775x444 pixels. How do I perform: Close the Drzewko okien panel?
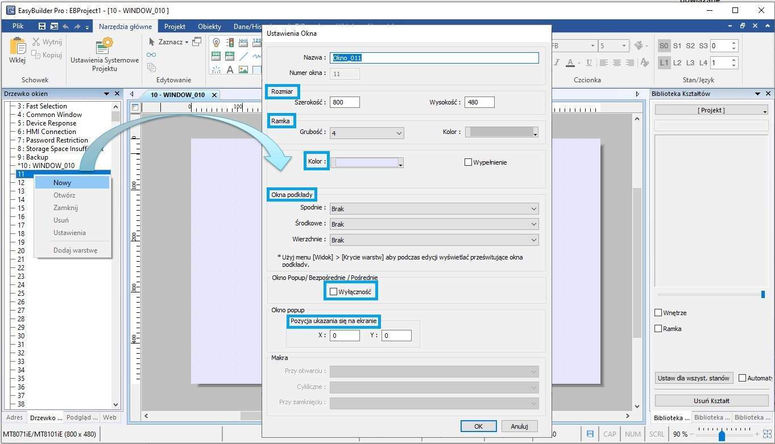point(117,94)
